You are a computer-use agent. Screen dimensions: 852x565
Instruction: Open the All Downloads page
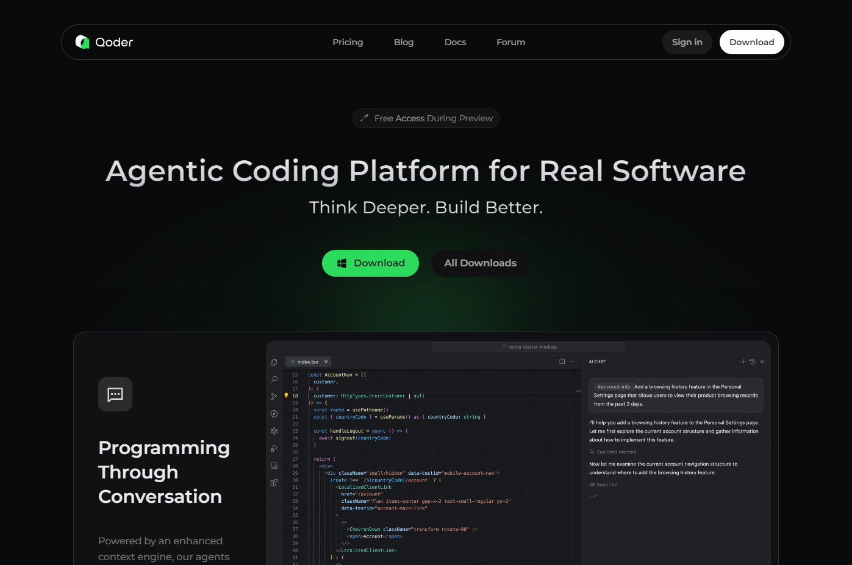tap(481, 263)
